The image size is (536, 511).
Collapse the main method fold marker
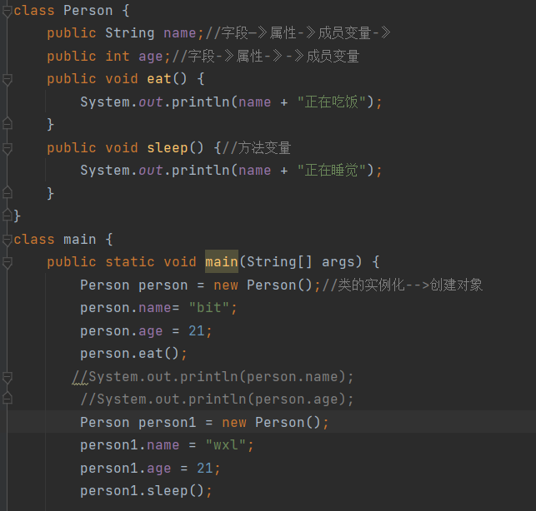[8, 262]
